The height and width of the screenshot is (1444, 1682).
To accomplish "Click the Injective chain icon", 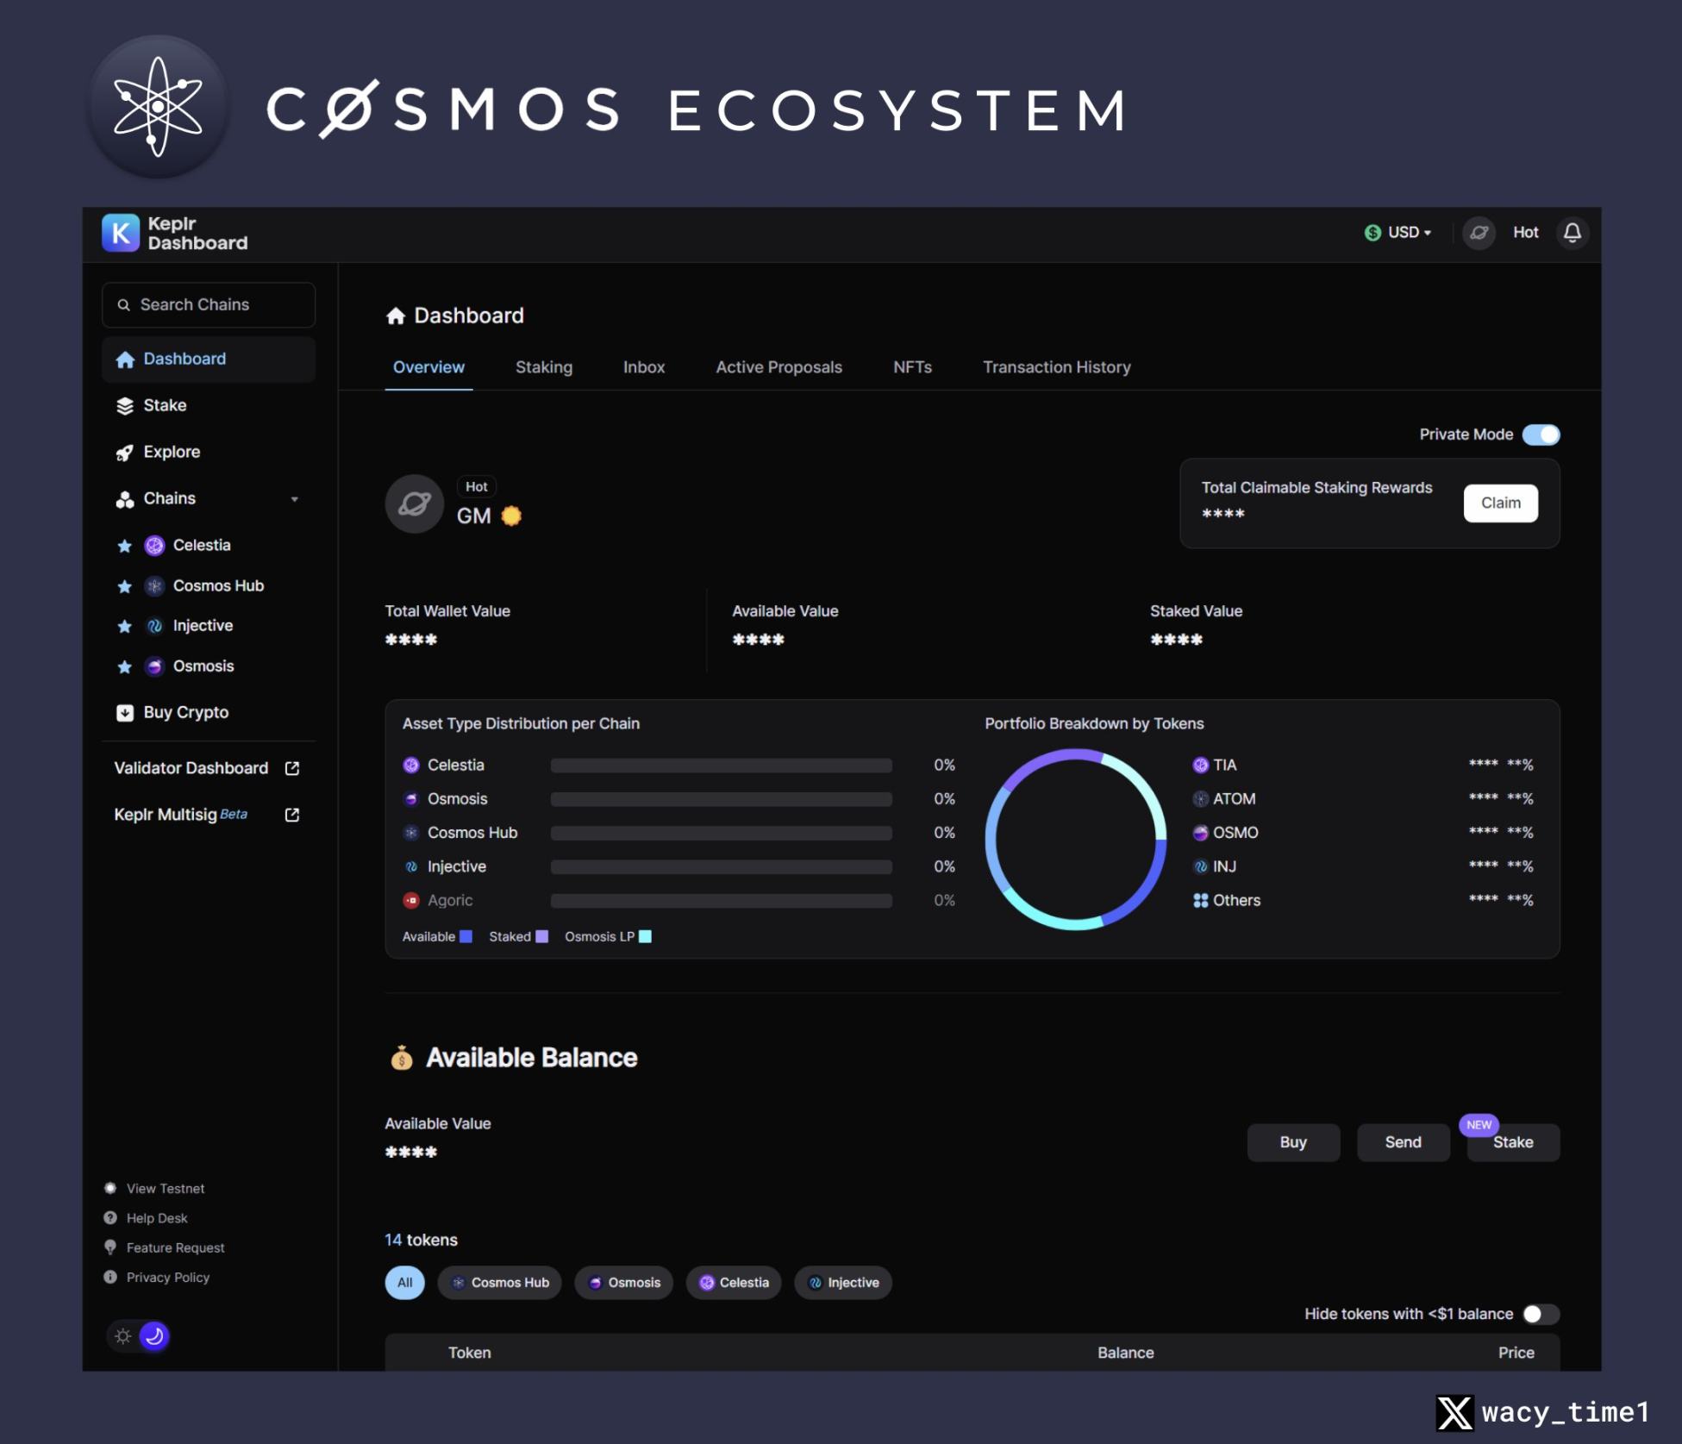I will [x=153, y=625].
